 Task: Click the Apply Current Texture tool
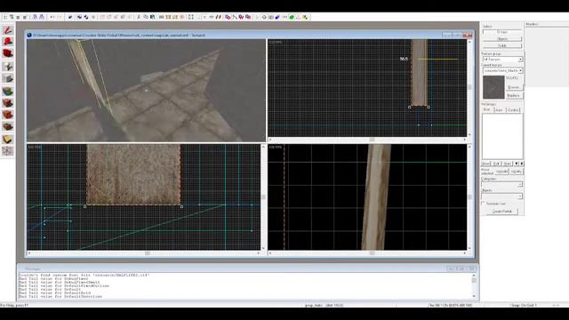point(8,103)
